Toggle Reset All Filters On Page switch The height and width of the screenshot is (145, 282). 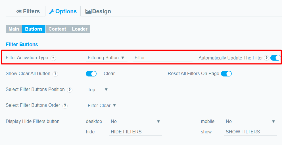[226, 74]
